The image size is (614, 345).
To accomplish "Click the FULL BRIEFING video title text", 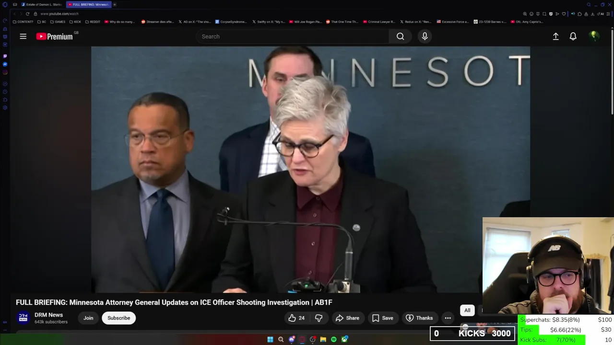I will (174, 302).
